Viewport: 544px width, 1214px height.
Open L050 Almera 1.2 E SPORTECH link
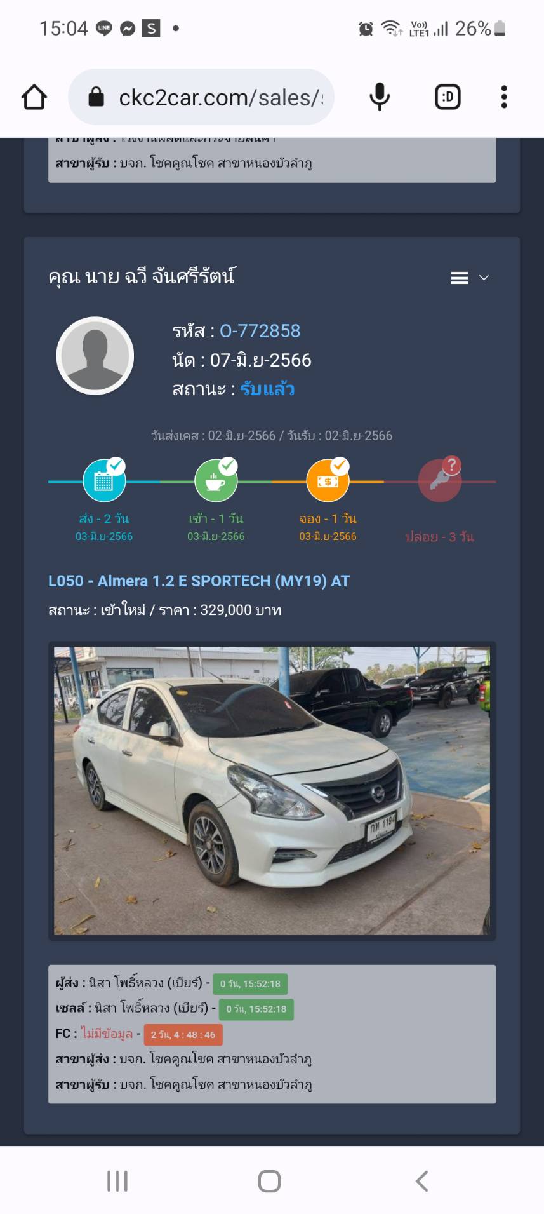(199, 581)
